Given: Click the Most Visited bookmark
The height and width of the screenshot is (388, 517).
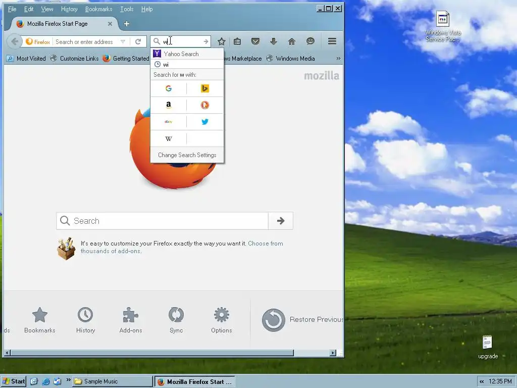Looking at the screenshot, I should (x=26, y=59).
